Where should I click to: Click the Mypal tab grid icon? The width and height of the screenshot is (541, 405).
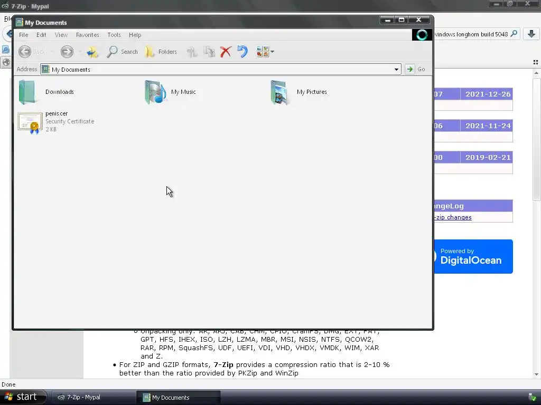tap(536, 62)
